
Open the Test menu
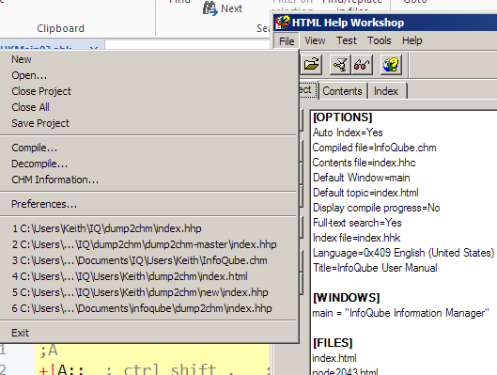coord(347,40)
